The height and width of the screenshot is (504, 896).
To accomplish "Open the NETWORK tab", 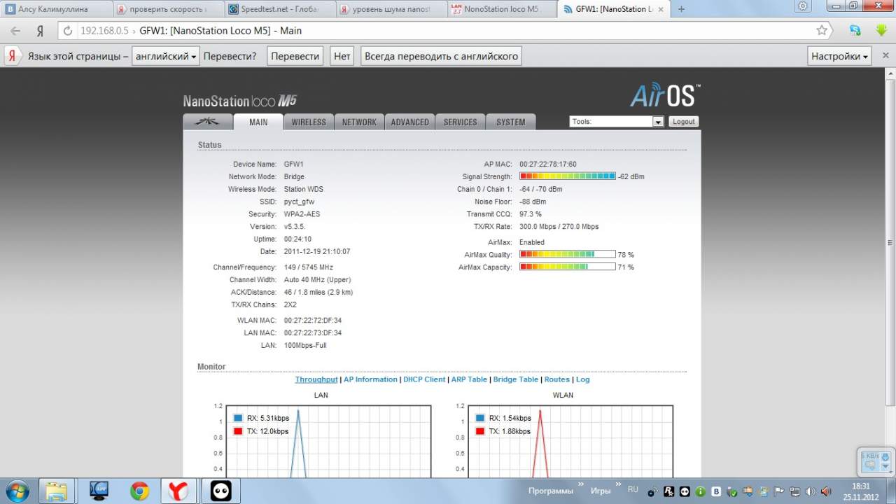I will [359, 122].
